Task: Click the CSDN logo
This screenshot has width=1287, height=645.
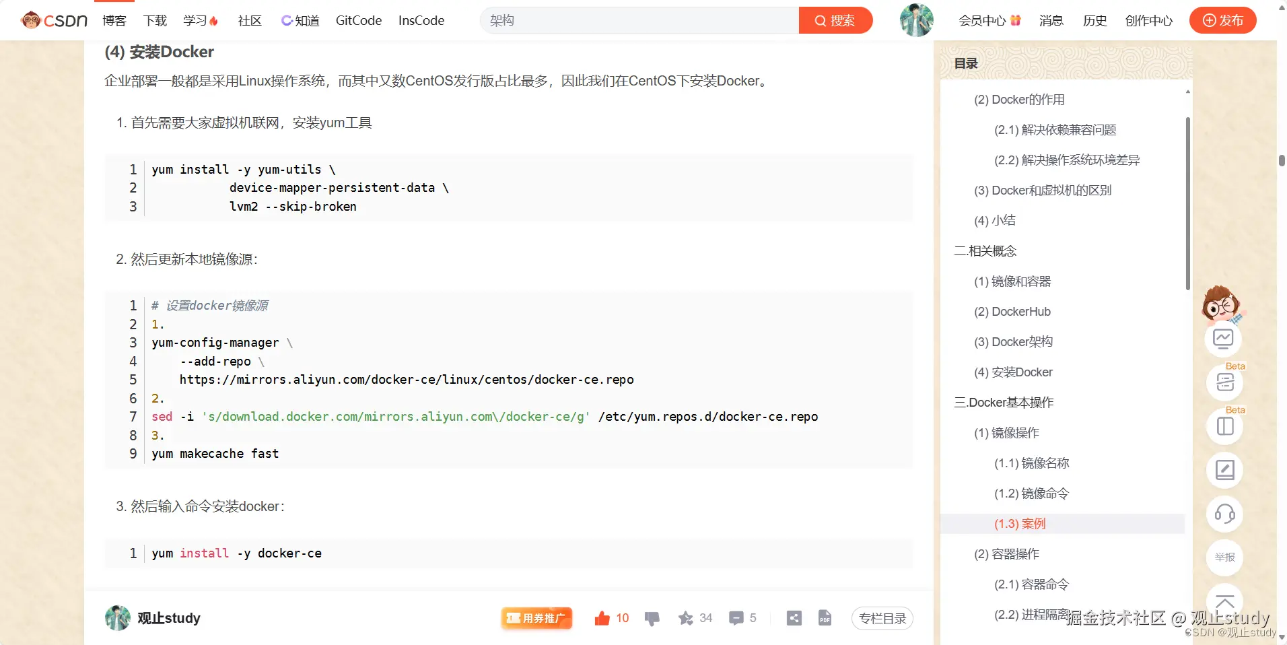Action: pos(54,20)
